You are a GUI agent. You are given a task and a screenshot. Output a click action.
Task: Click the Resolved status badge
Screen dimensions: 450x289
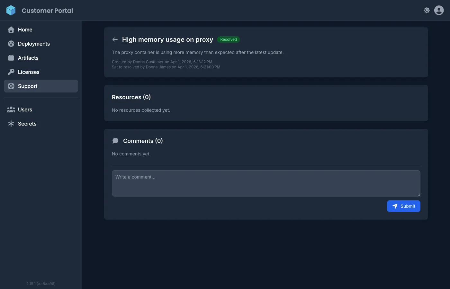pyautogui.click(x=229, y=39)
